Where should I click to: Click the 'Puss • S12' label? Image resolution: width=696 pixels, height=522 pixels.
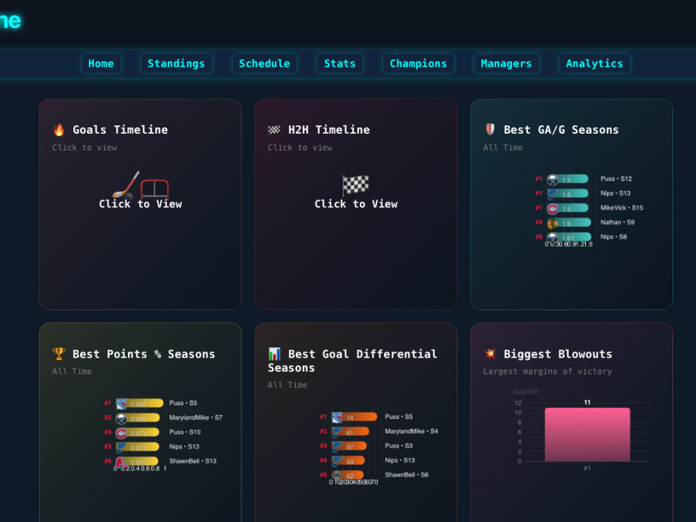(x=616, y=178)
